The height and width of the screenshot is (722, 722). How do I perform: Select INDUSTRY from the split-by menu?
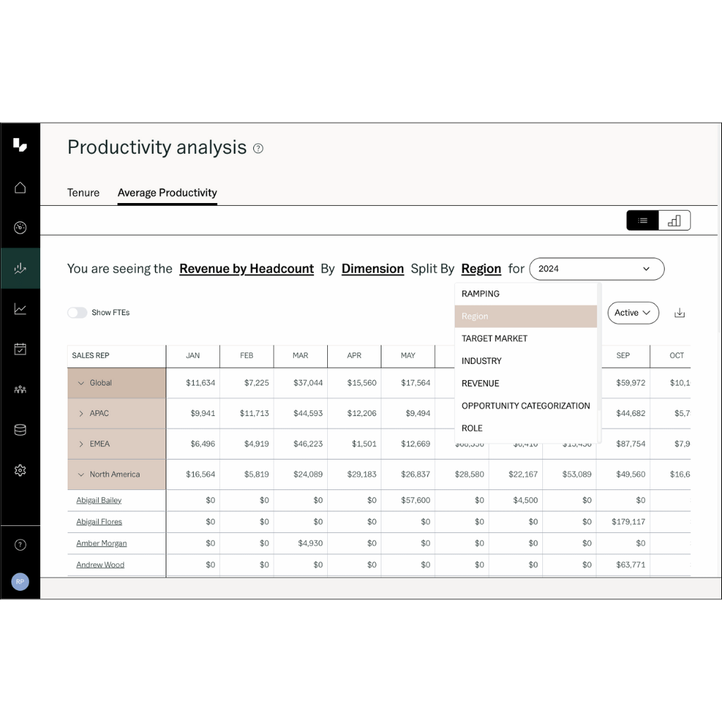pos(482,360)
